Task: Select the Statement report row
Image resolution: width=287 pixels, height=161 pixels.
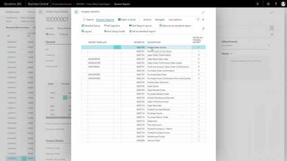Action: pos(143,121)
